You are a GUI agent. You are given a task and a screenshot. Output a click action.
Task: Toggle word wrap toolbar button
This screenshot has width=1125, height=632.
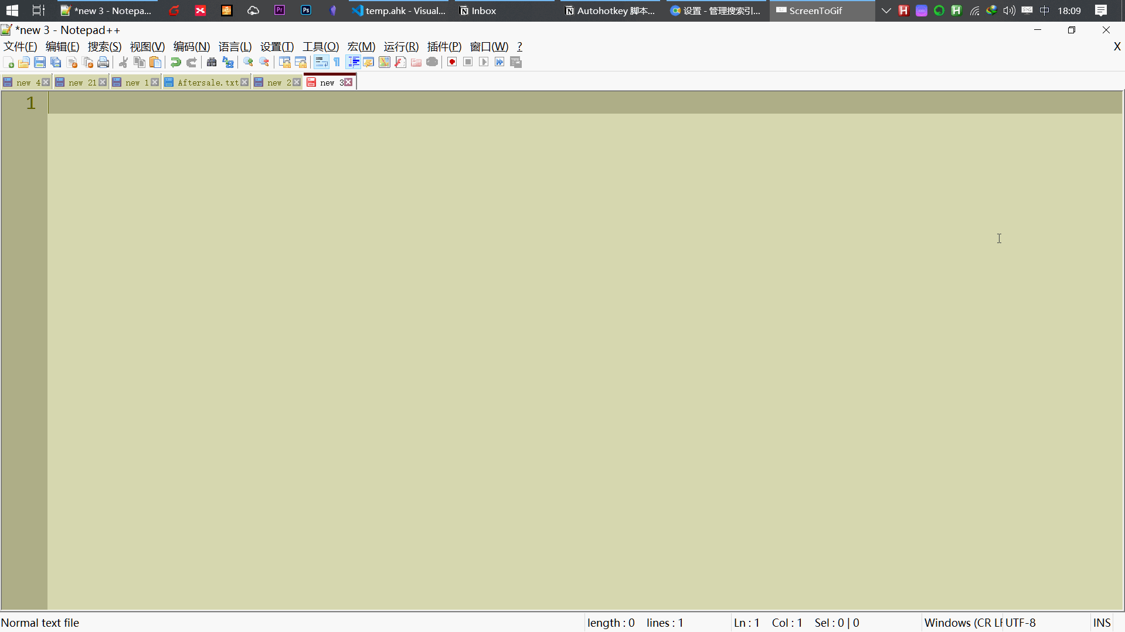tap(321, 63)
